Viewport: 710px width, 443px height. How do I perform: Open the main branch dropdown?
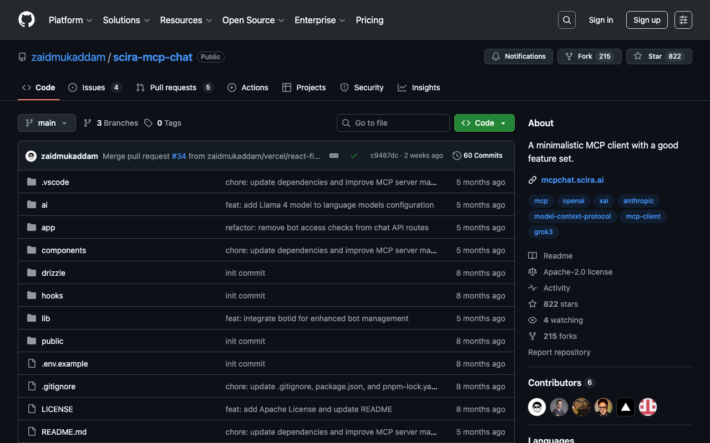point(47,123)
